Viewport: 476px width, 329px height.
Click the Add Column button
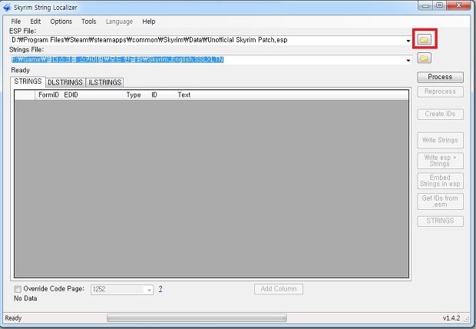tap(279, 289)
